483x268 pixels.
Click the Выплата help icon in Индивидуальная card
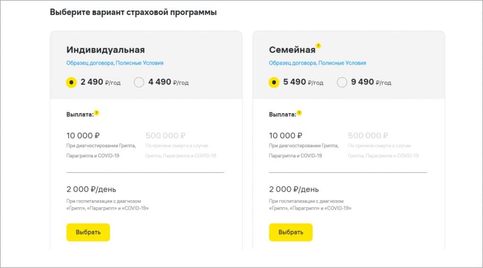click(x=96, y=113)
